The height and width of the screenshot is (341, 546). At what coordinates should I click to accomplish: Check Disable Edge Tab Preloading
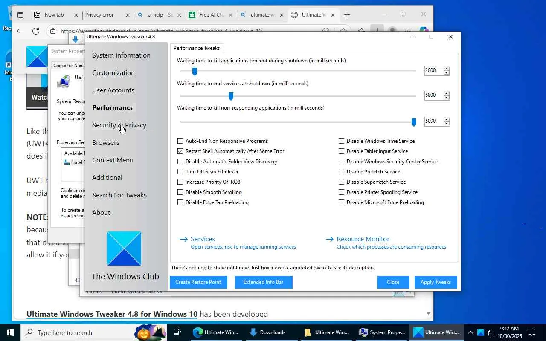(180, 202)
